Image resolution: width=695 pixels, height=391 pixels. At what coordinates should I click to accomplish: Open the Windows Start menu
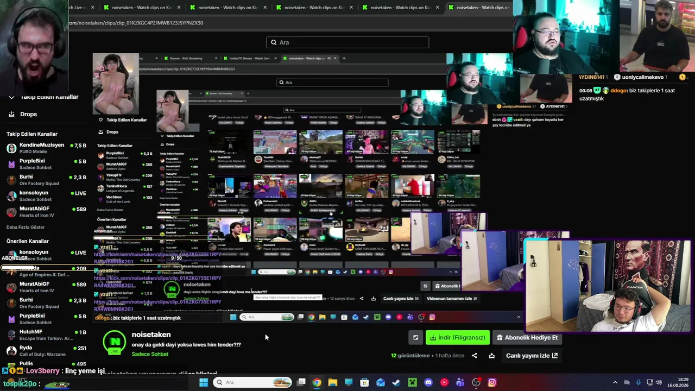[204, 382]
